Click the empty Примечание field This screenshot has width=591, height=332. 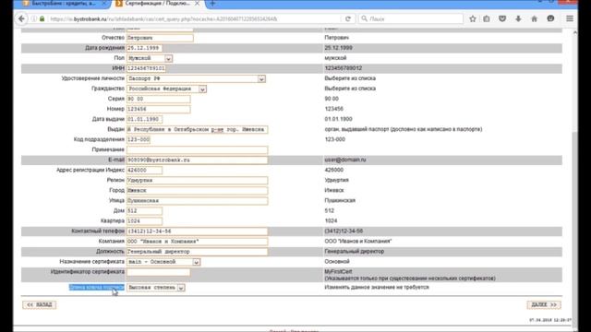click(197, 149)
